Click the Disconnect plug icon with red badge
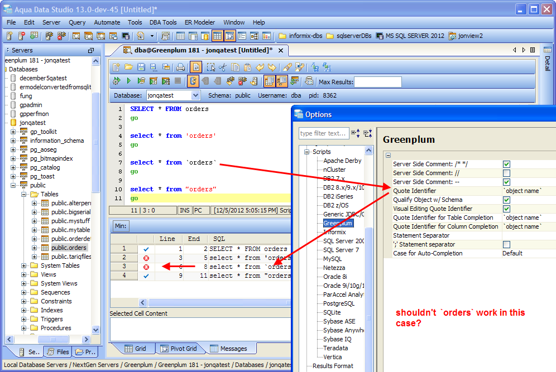556x372 pixels. tap(242, 81)
